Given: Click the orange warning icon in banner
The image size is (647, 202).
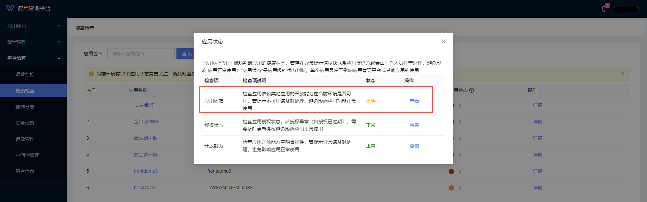Looking at the screenshot, I should 91,74.
